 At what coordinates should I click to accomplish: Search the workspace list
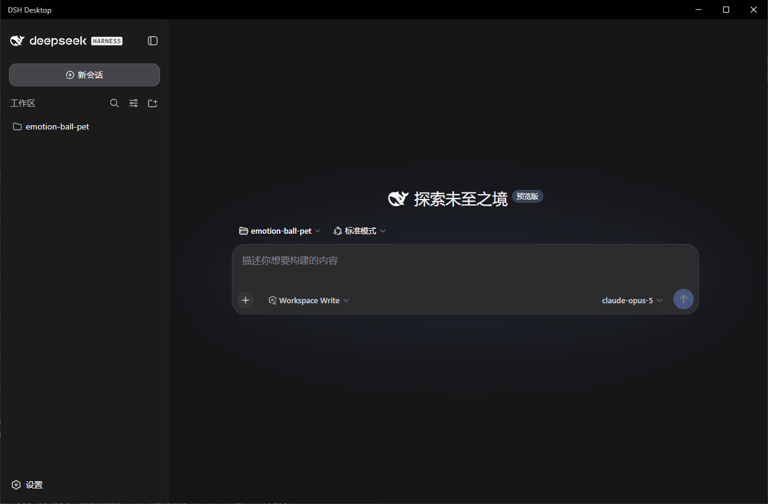tap(114, 103)
